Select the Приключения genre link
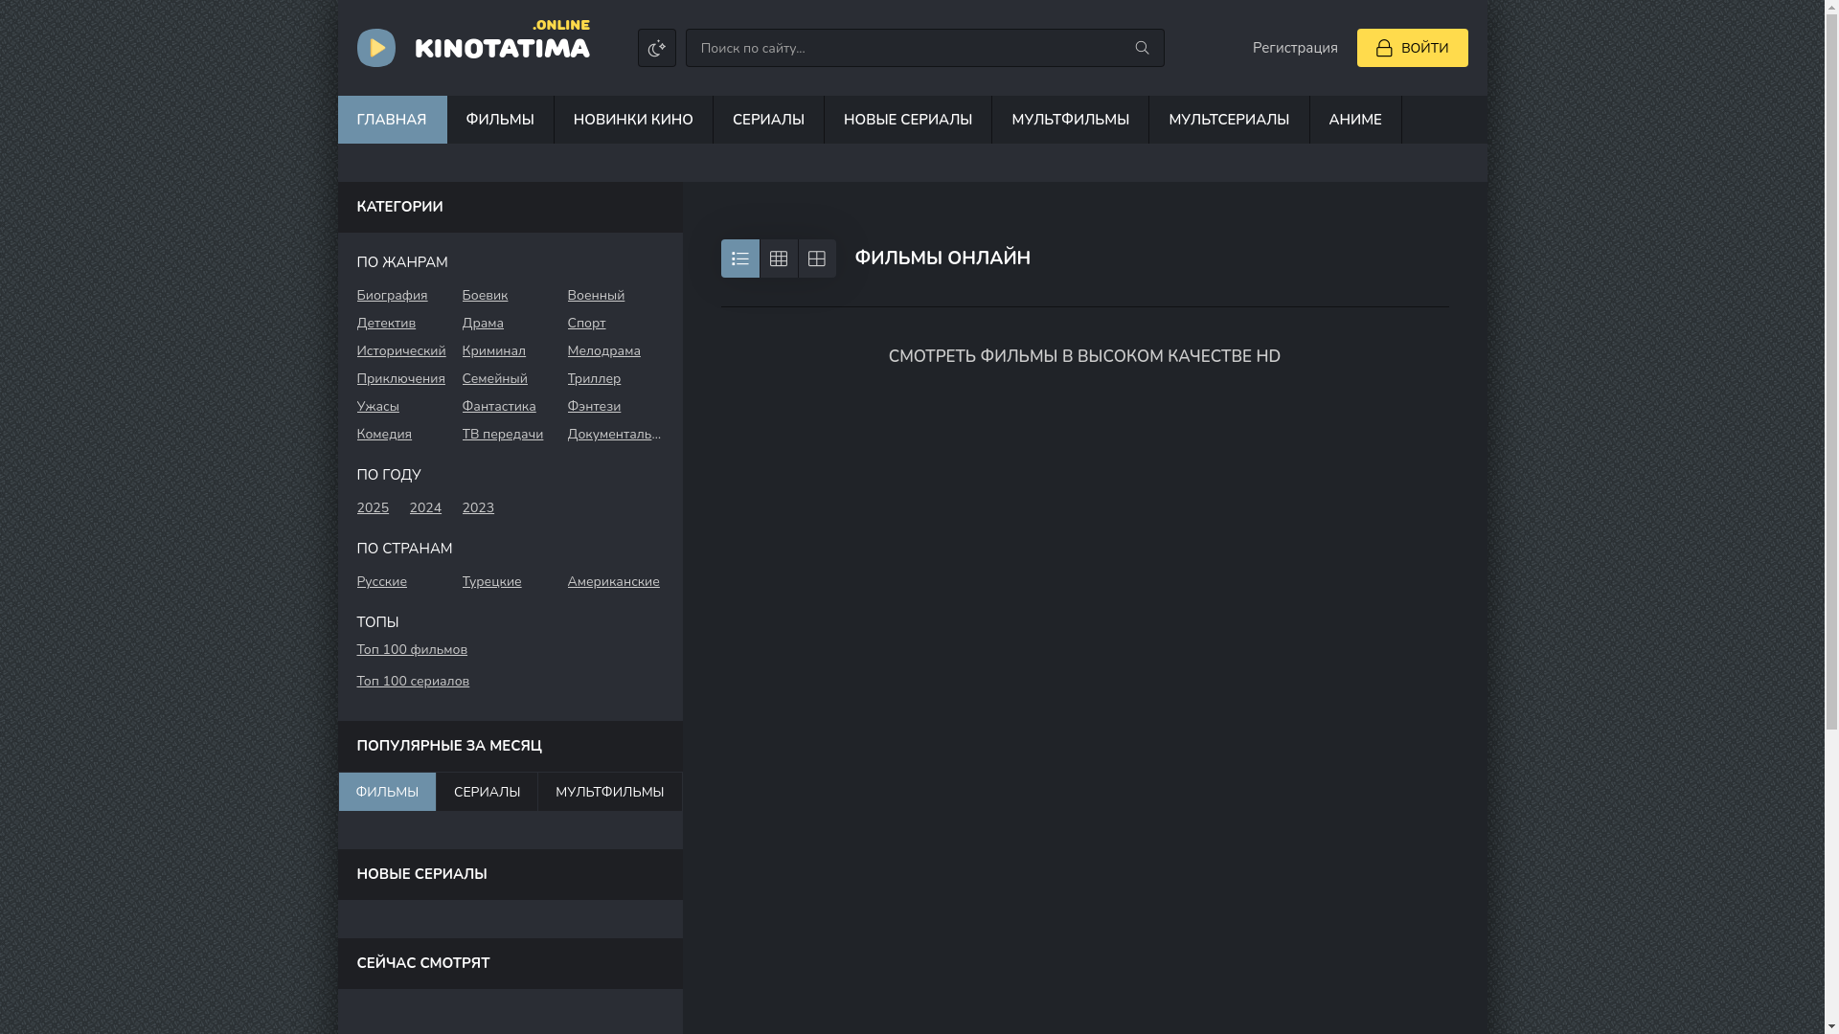Viewport: 1839px width, 1034px height. pyautogui.click(x=400, y=379)
